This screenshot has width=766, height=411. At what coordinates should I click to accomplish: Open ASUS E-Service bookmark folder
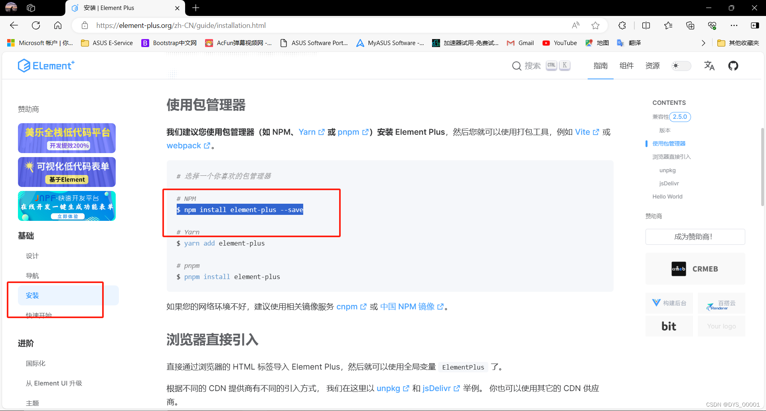point(107,43)
